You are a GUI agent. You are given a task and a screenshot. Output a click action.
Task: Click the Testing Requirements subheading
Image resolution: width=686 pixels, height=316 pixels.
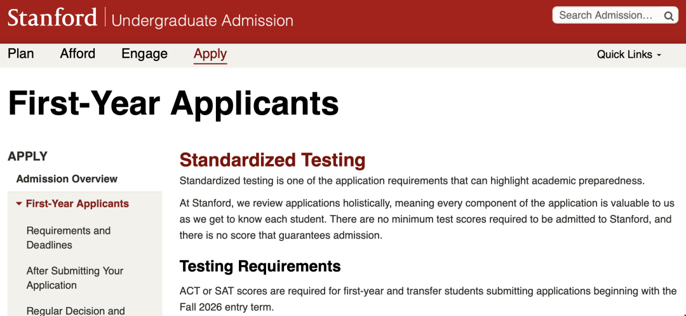point(260,266)
